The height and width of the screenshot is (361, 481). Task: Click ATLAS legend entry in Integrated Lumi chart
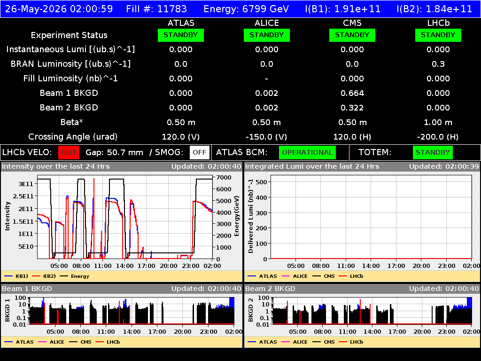(x=262, y=276)
